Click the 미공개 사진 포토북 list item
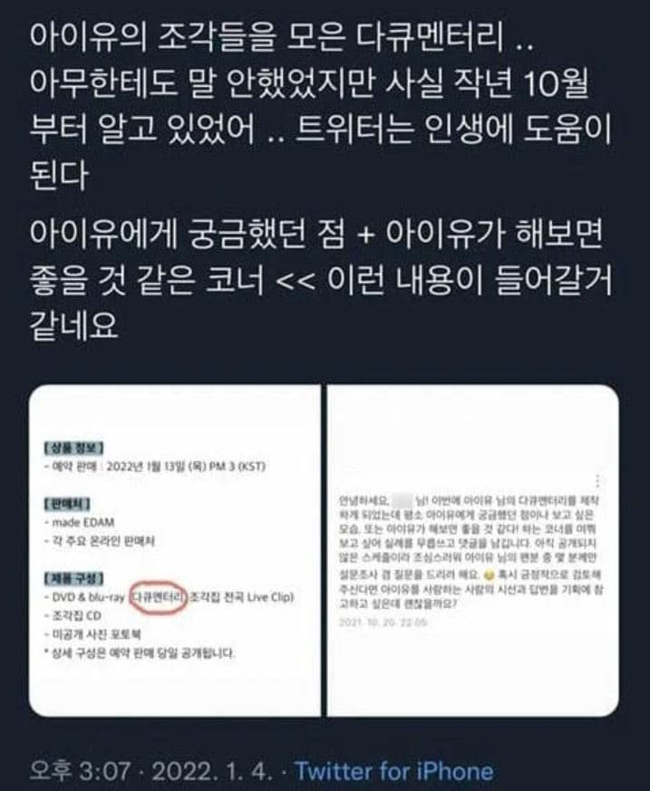650x791 pixels. pyautogui.click(x=93, y=634)
